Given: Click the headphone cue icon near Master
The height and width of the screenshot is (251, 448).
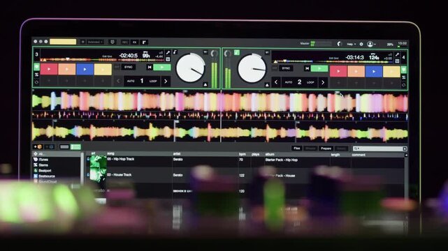Looking at the screenshot, I should pos(339,44).
